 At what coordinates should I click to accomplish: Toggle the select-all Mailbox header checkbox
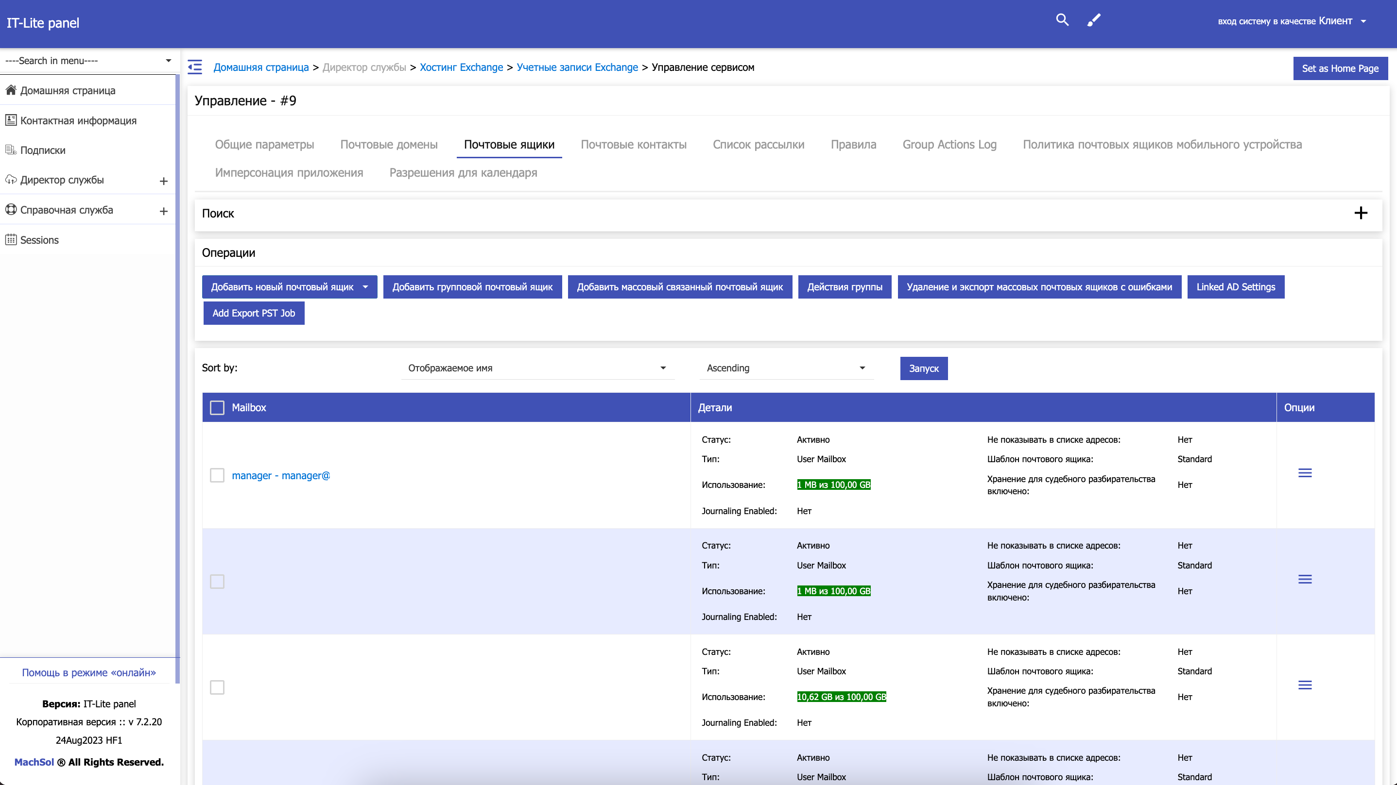click(x=217, y=407)
